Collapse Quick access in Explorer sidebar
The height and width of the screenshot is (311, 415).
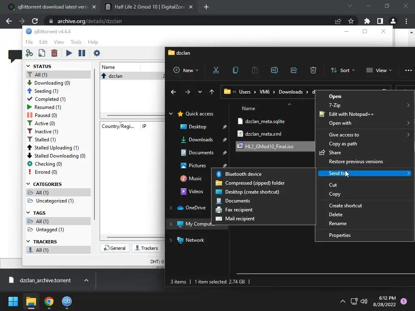pos(171,114)
